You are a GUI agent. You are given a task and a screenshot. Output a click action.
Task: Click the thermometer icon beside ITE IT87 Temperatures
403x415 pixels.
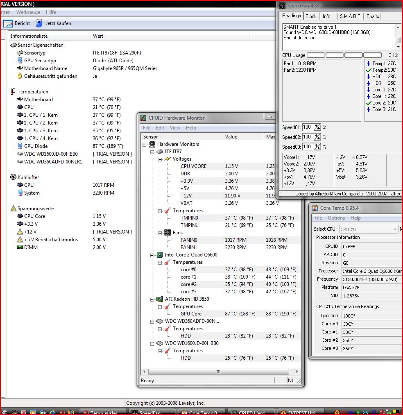pos(167,211)
